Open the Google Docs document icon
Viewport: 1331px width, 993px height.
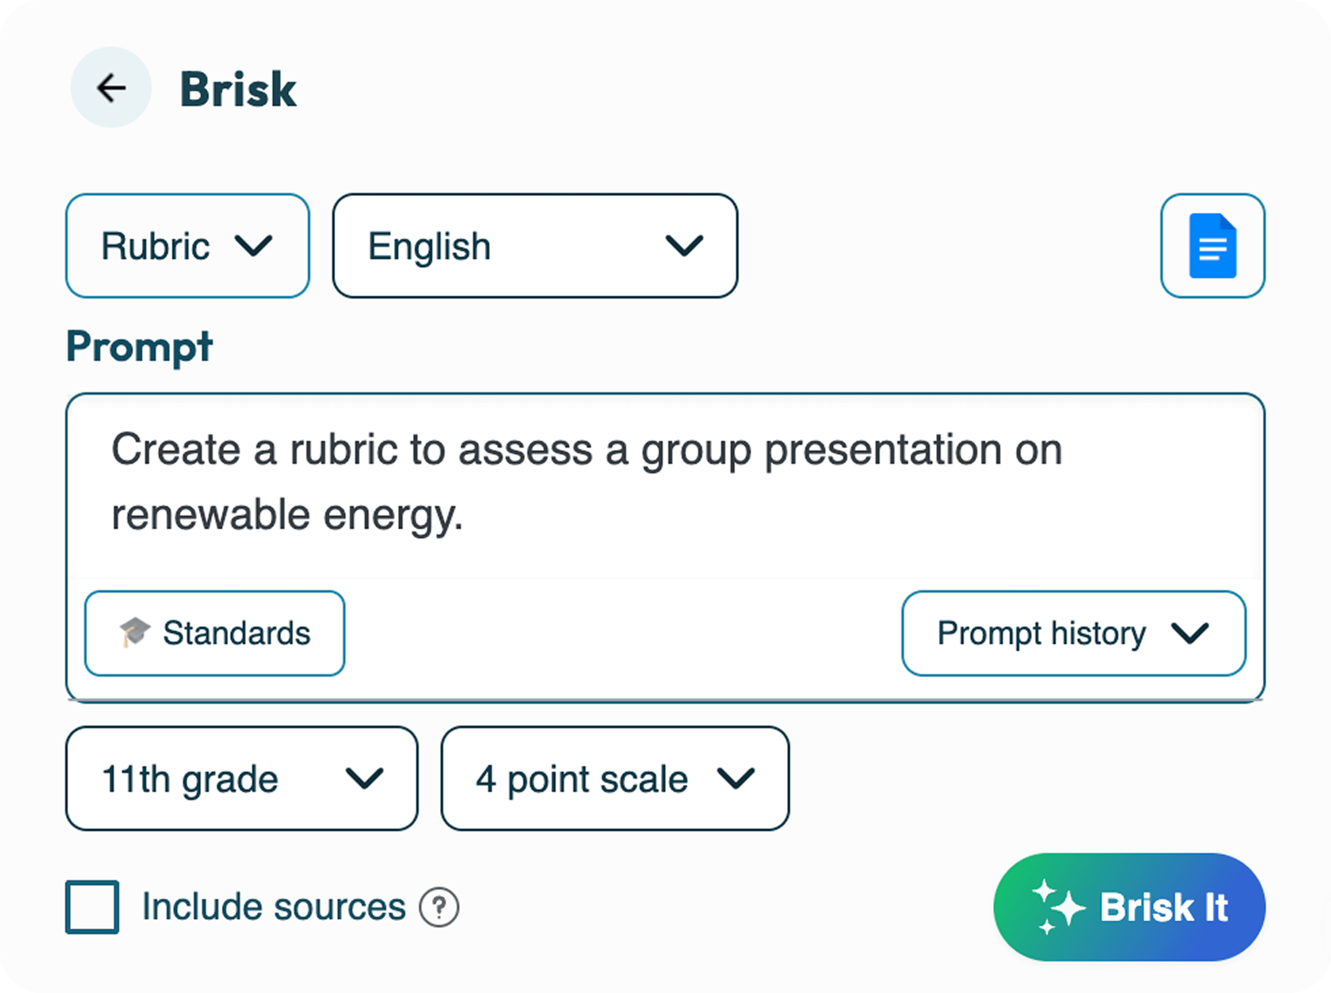pos(1213,246)
